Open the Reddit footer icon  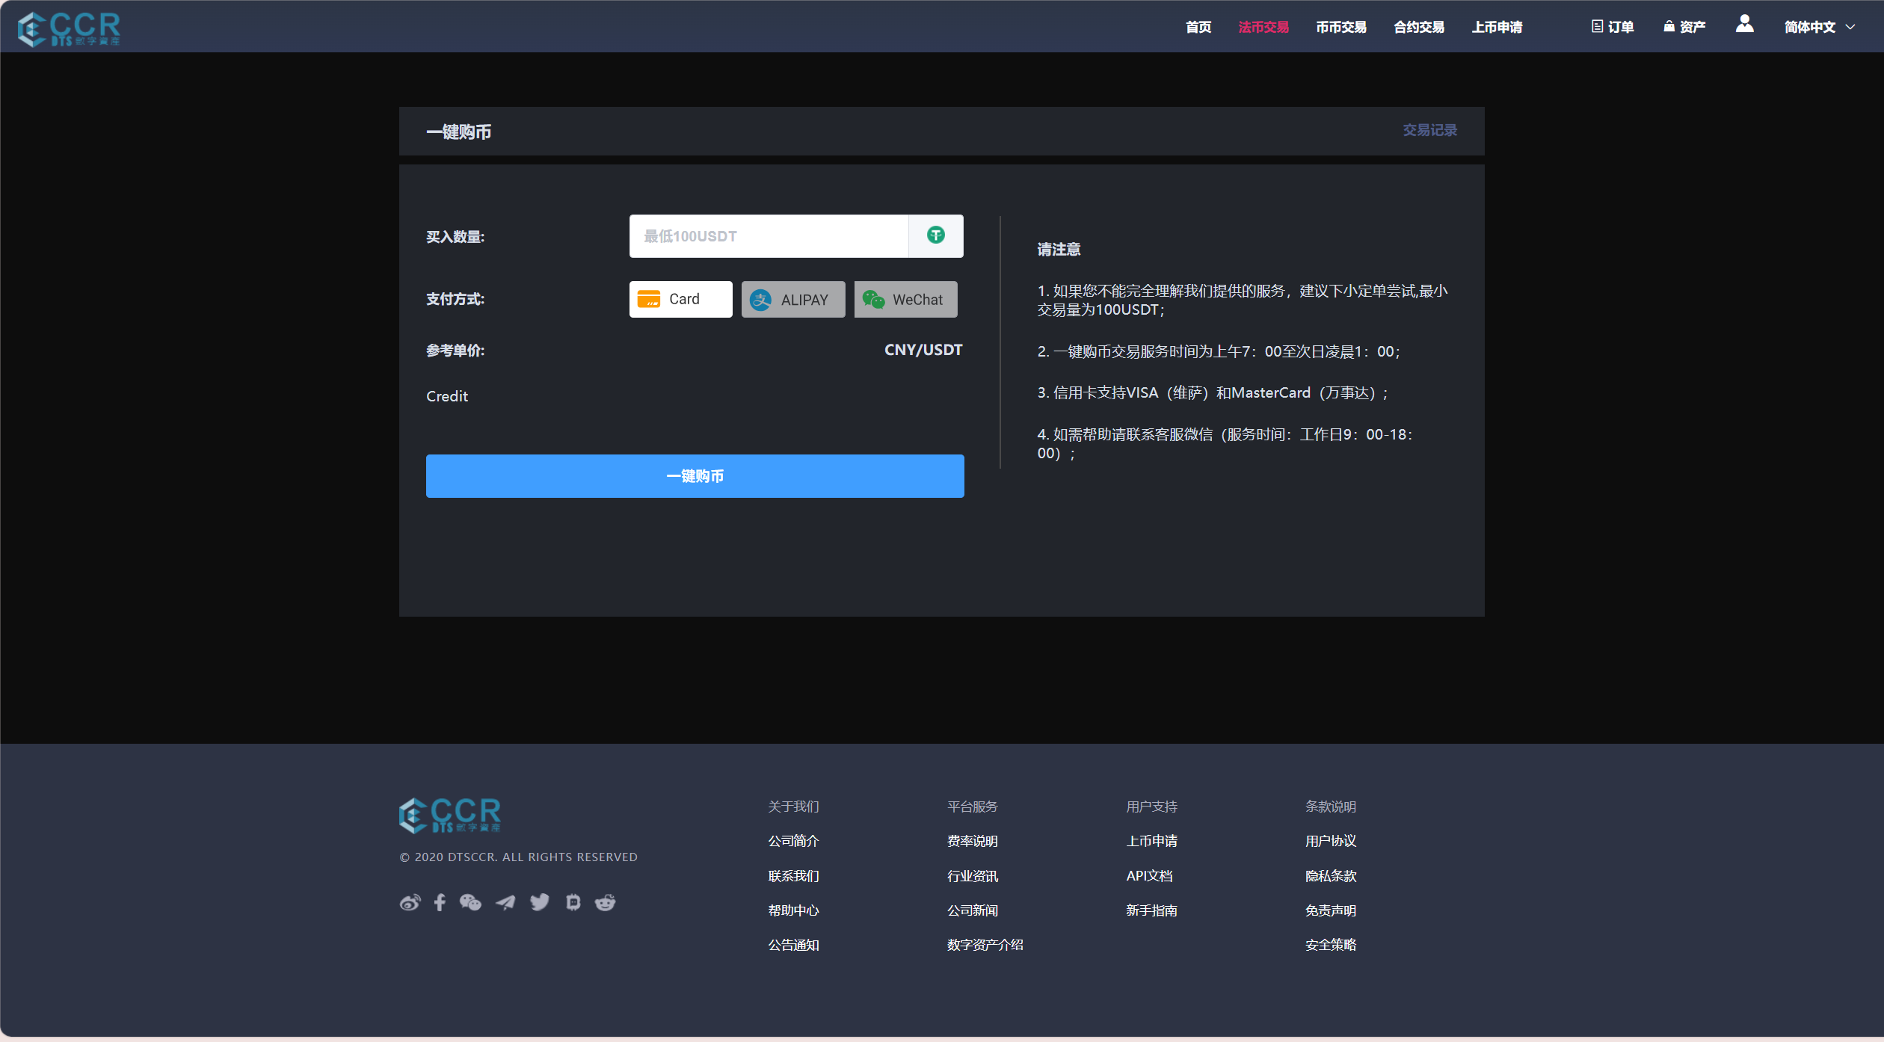coord(605,903)
